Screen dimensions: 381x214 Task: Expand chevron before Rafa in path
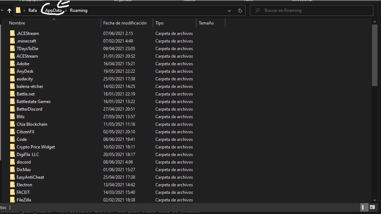(24, 11)
